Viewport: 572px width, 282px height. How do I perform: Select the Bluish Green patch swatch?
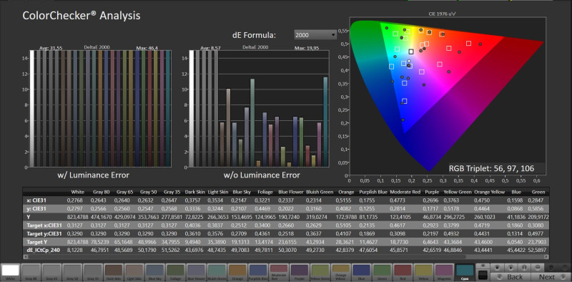click(217, 272)
